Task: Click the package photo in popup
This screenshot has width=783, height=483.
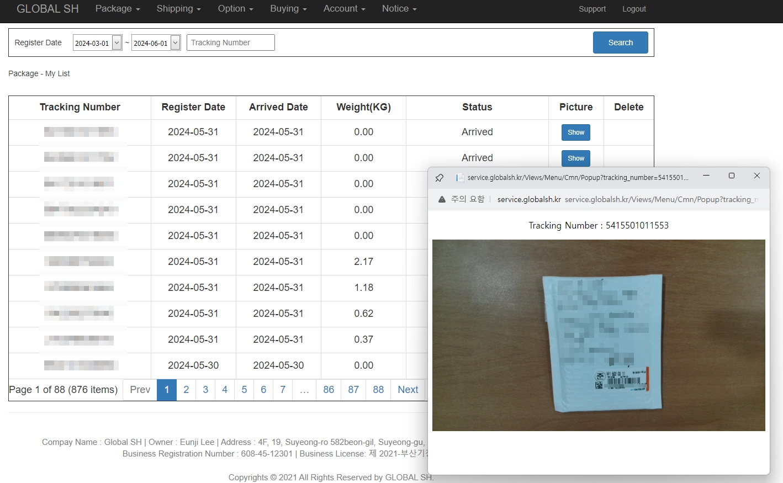Action: coord(599,335)
